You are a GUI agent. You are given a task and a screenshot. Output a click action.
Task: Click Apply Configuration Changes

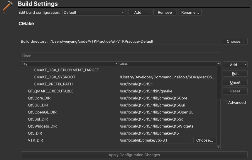pos(134,155)
